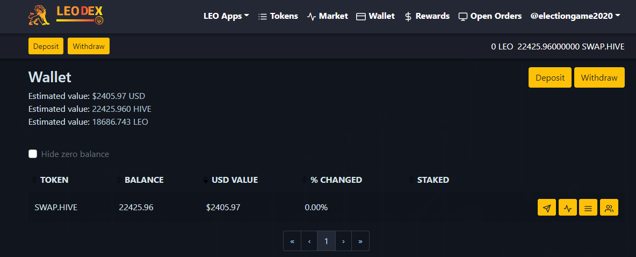
Task: Open the @electiongame2020 account dropdown
Action: 575,16
